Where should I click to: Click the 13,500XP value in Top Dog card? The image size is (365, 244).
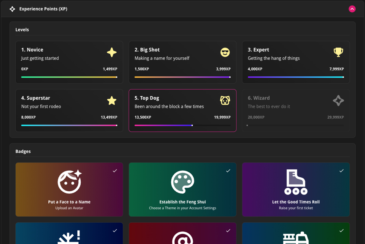point(143,117)
